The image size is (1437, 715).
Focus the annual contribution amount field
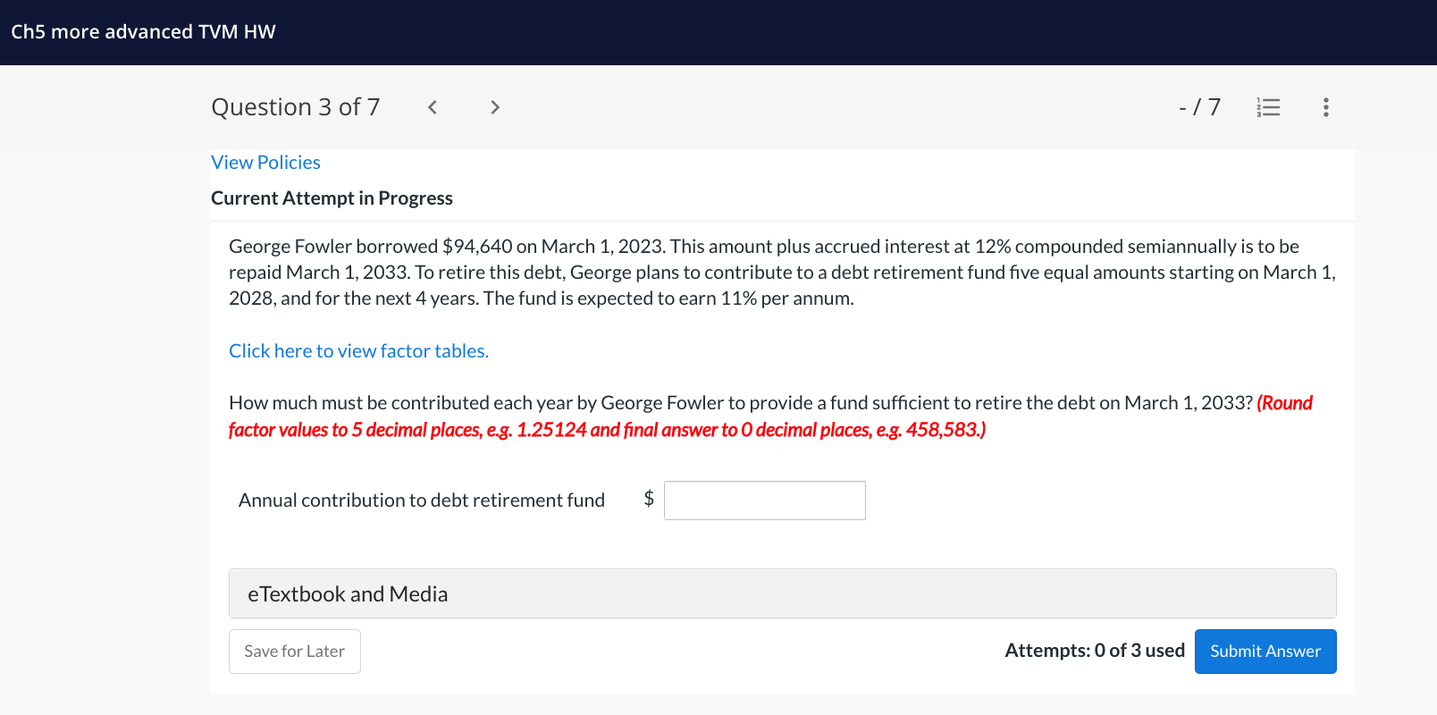point(765,500)
